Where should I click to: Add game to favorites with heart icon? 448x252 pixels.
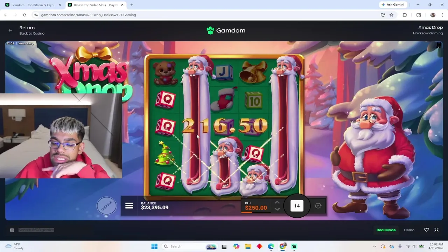(x=427, y=230)
